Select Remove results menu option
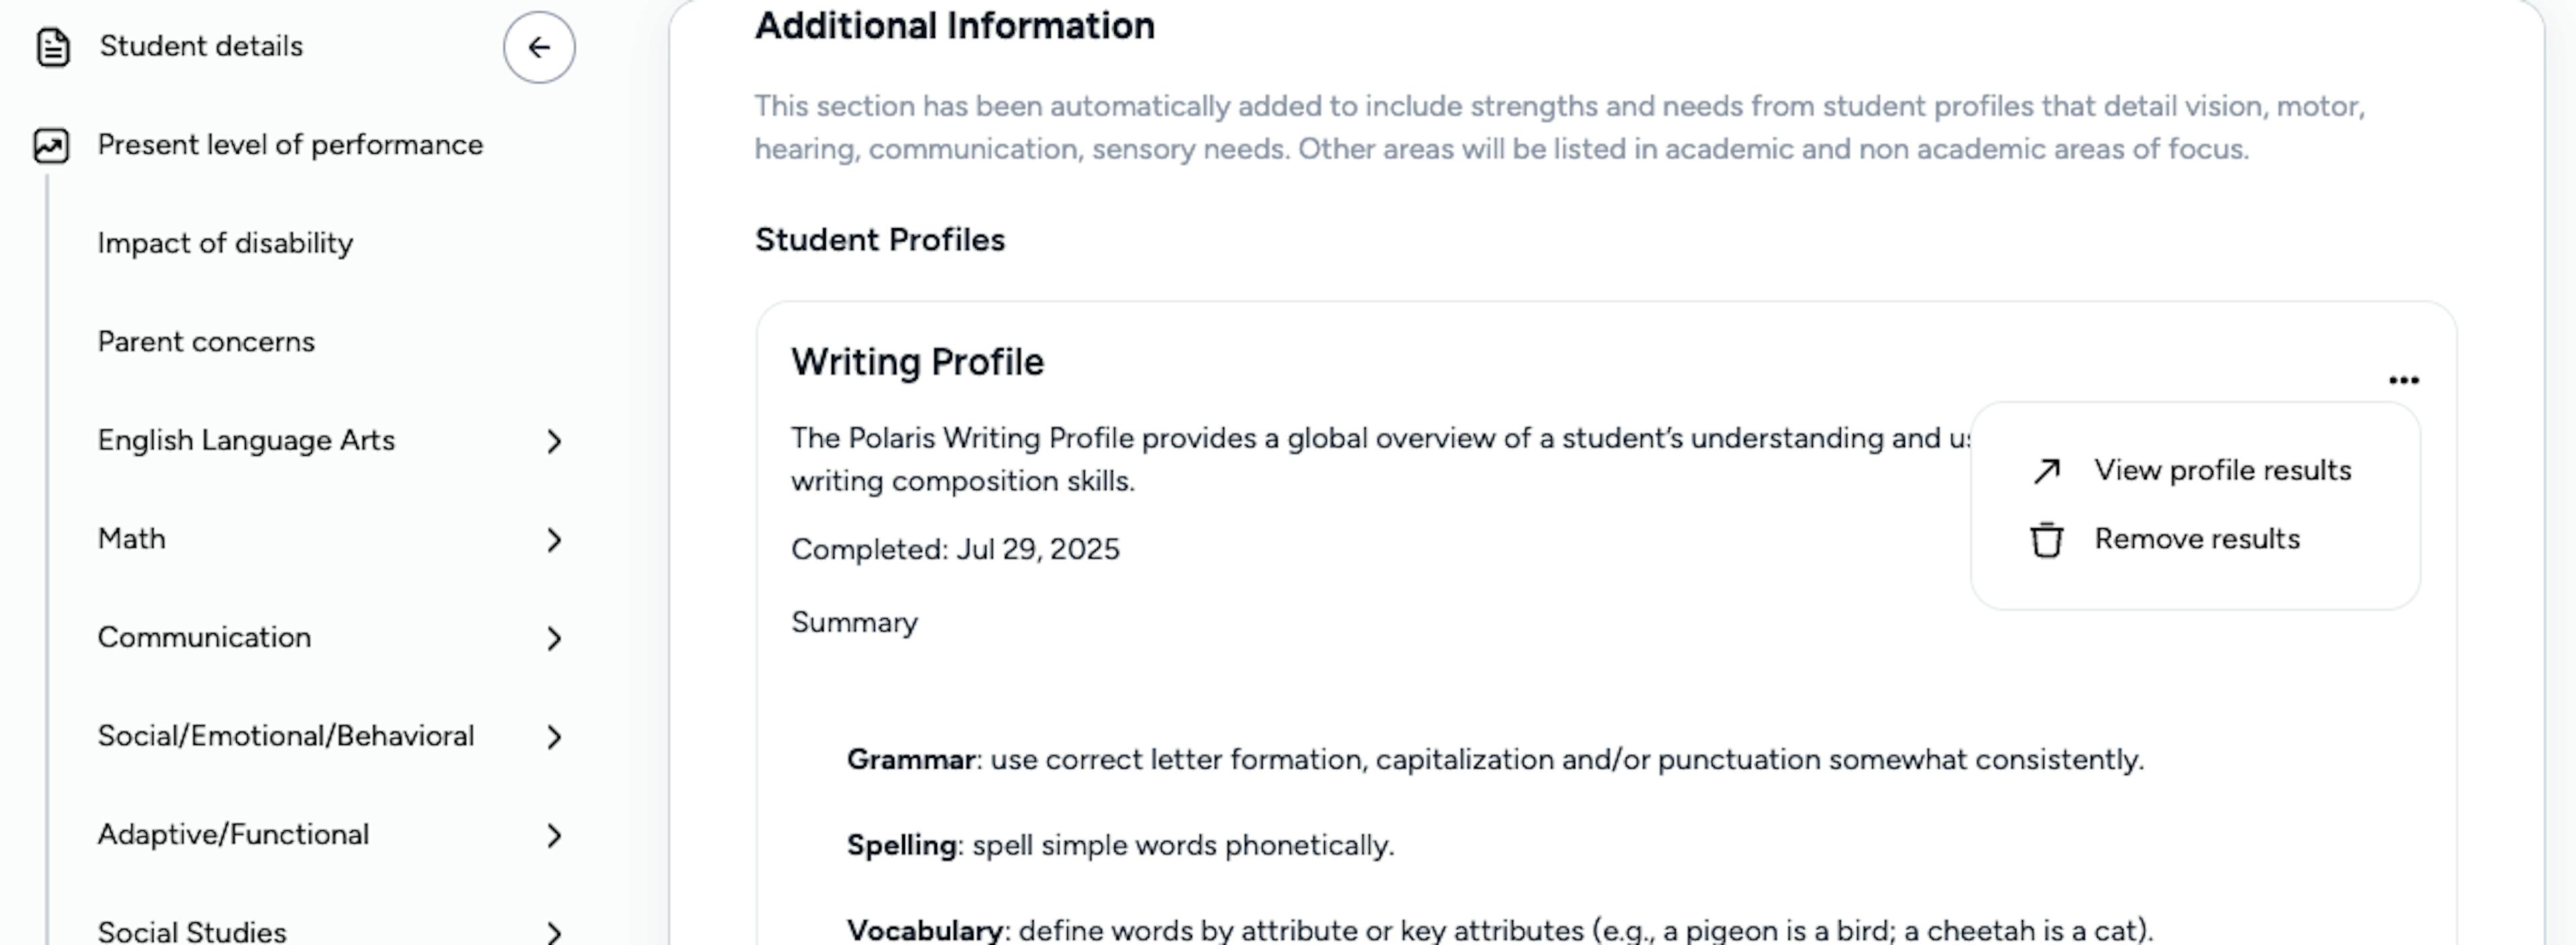The height and width of the screenshot is (945, 2576). [x=2197, y=539]
